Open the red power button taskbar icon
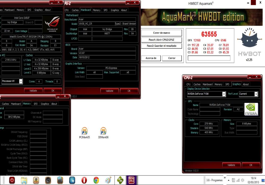The height and width of the screenshot is (185, 265). click(x=12, y=180)
